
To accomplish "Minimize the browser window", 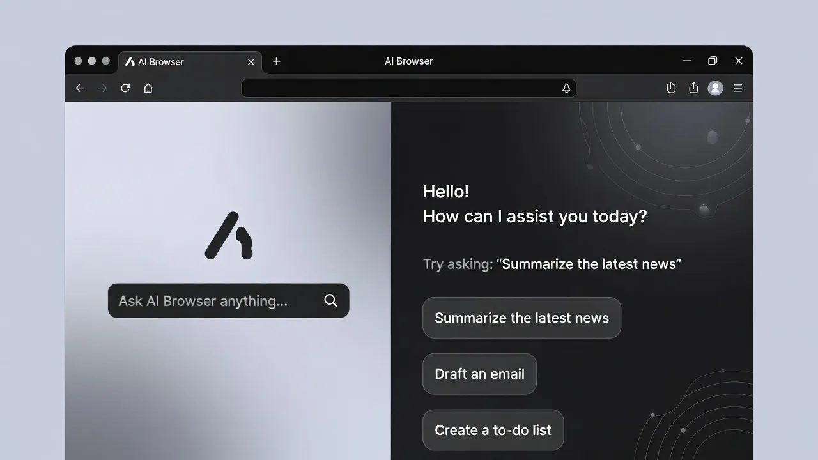I will coord(687,61).
